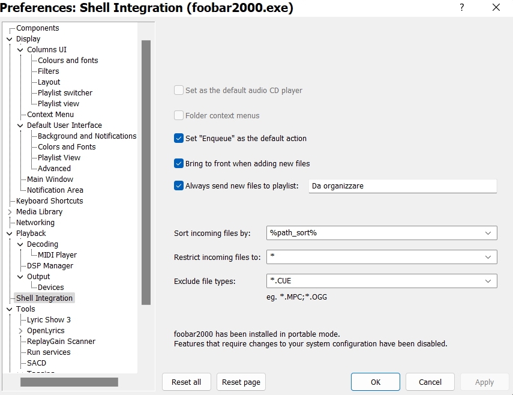The height and width of the screenshot is (395, 513).
Task: Close the Preferences dialog
Action: [x=496, y=8]
